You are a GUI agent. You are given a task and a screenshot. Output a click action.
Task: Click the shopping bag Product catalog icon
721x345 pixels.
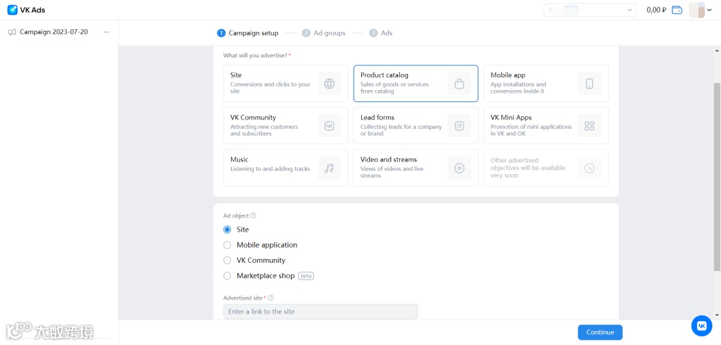[459, 83]
